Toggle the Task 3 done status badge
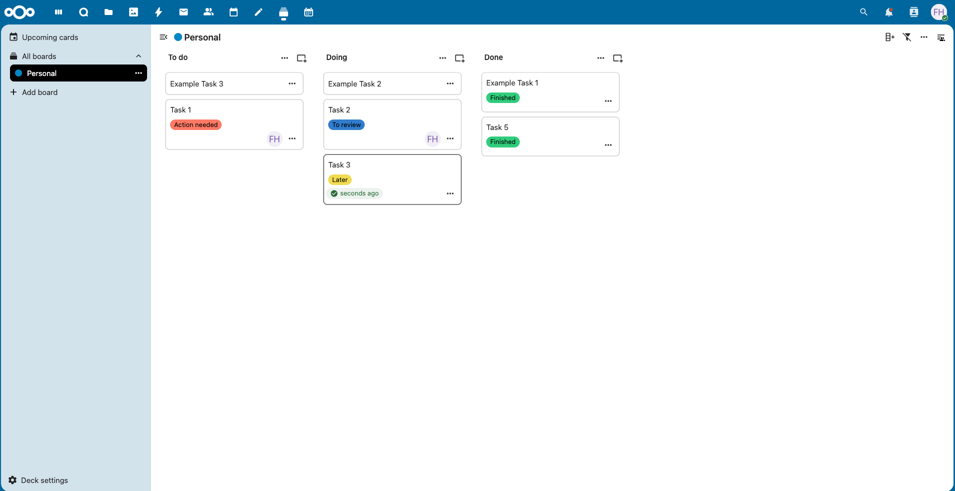This screenshot has height=491, width=955. click(355, 193)
